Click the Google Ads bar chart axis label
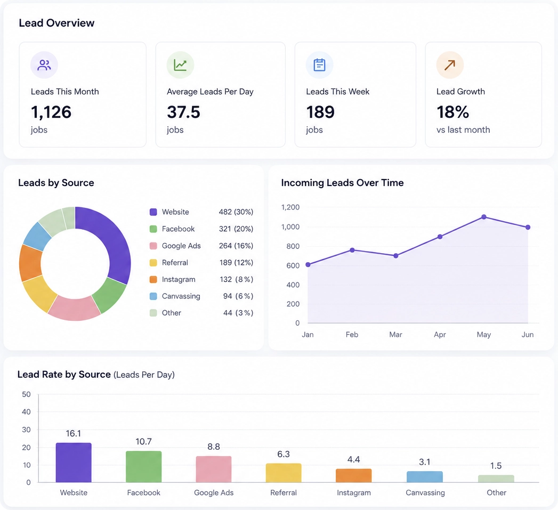The width and height of the screenshot is (558, 510). point(214,492)
